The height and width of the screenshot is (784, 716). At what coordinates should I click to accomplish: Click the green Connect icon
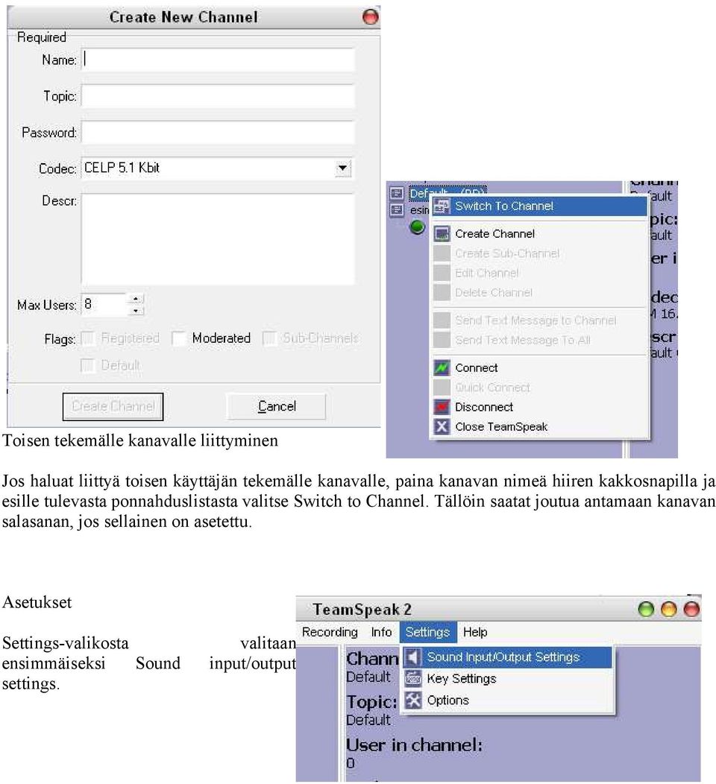click(442, 368)
